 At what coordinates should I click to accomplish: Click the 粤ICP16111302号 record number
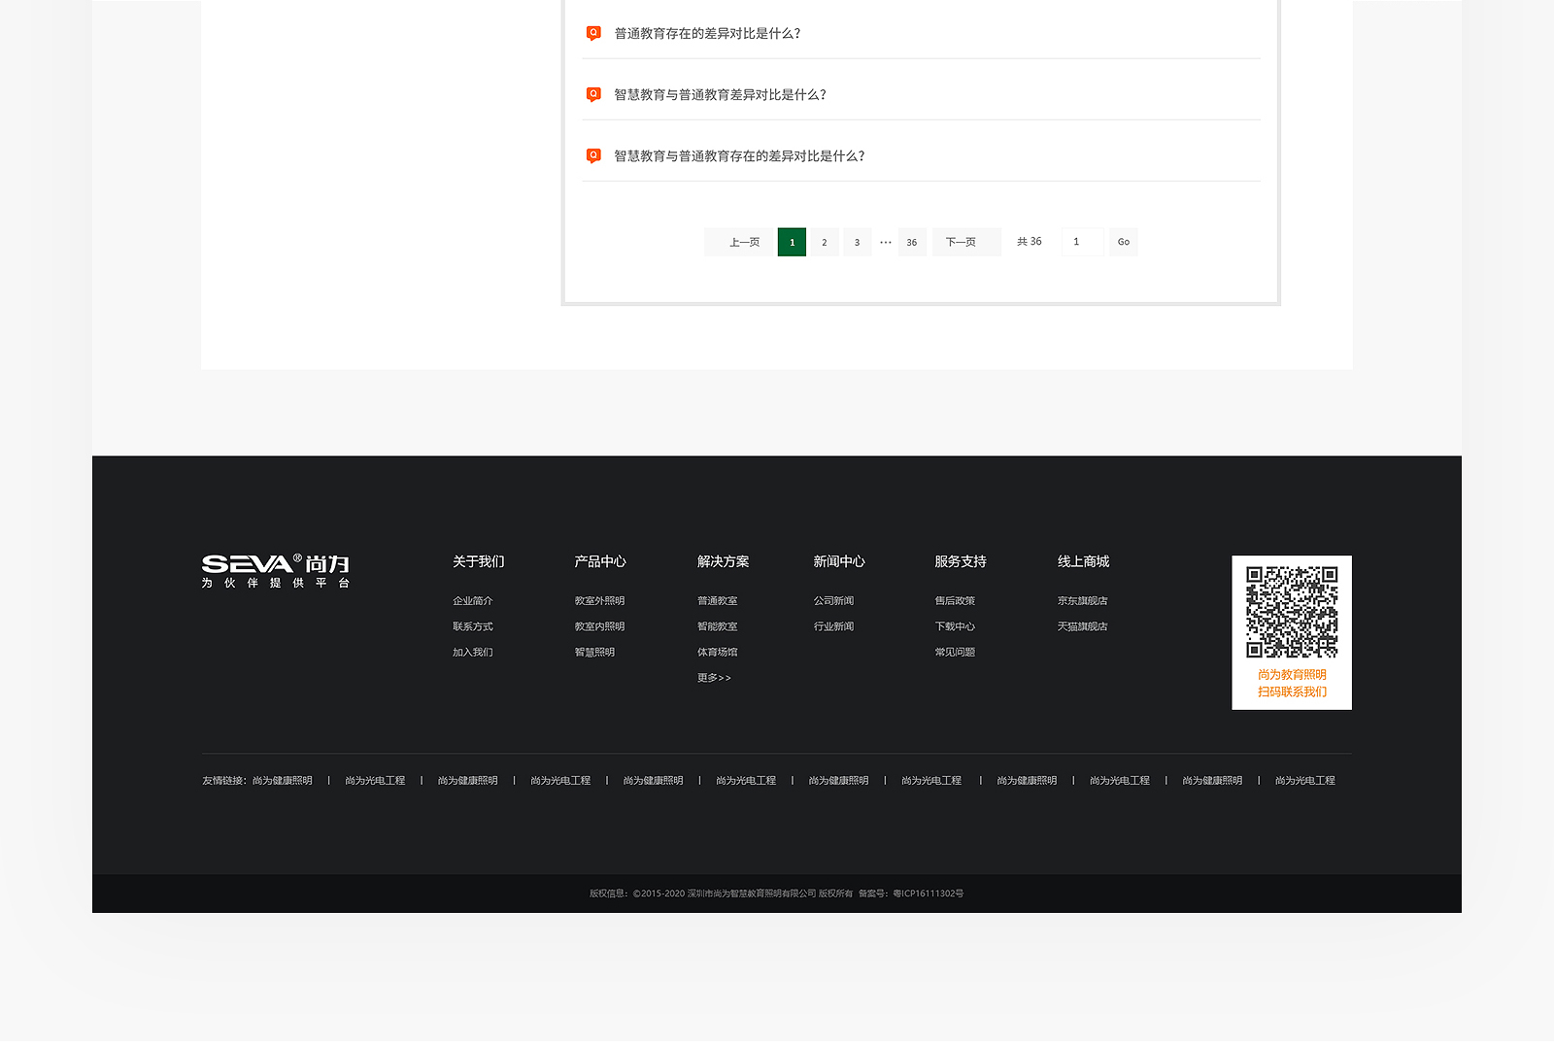[x=929, y=893]
